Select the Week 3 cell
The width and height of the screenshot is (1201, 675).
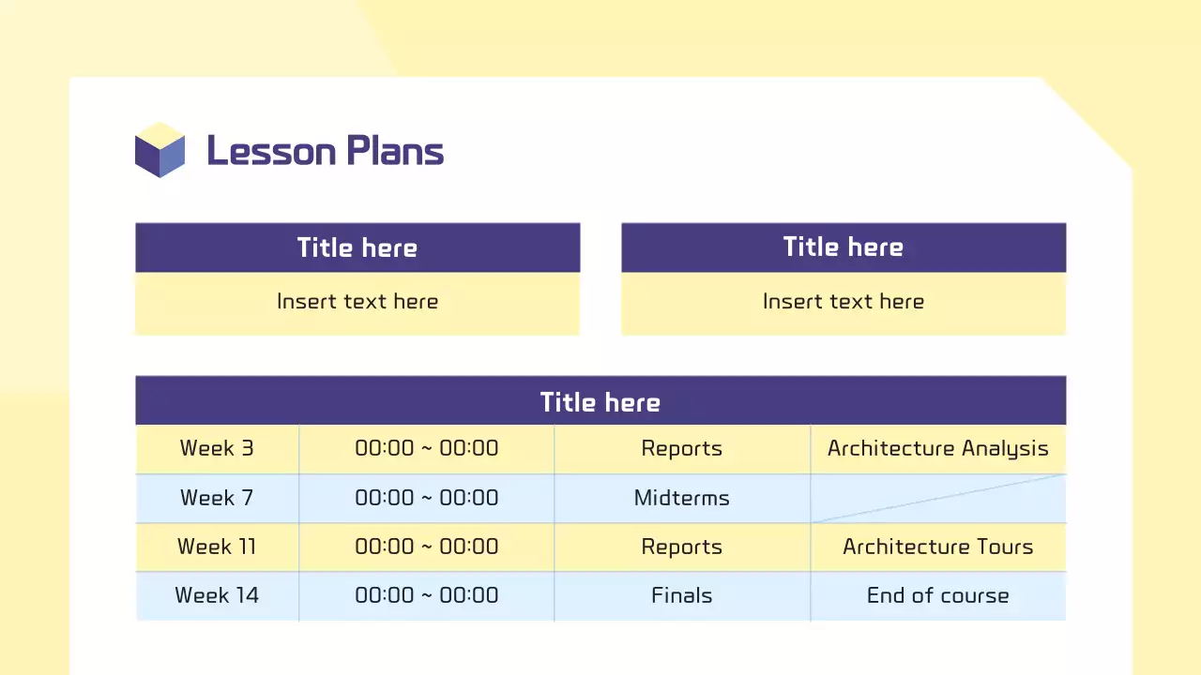click(x=217, y=448)
